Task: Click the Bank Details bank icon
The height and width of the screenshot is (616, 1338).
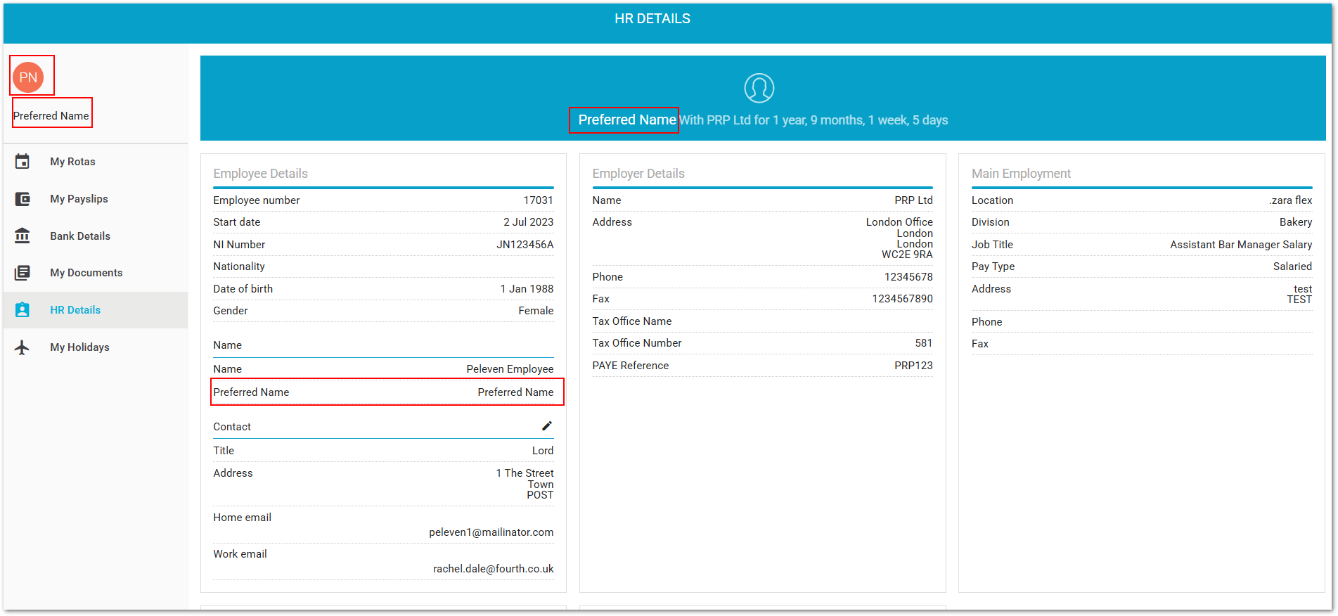Action: [x=22, y=236]
